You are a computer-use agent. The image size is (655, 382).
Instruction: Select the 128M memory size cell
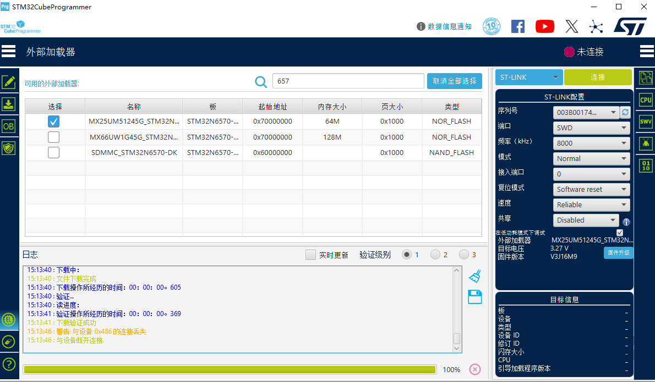coord(332,137)
